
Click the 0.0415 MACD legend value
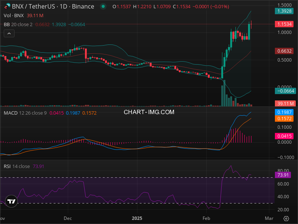[57, 113]
